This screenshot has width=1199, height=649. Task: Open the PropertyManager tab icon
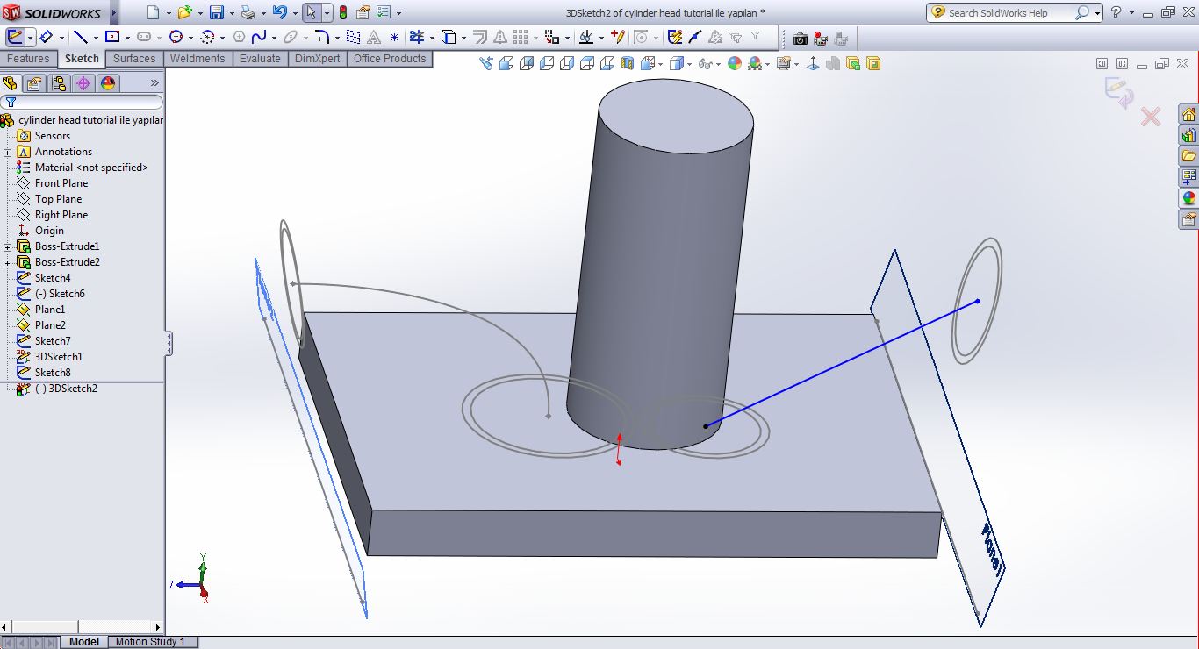pyautogui.click(x=34, y=83)
